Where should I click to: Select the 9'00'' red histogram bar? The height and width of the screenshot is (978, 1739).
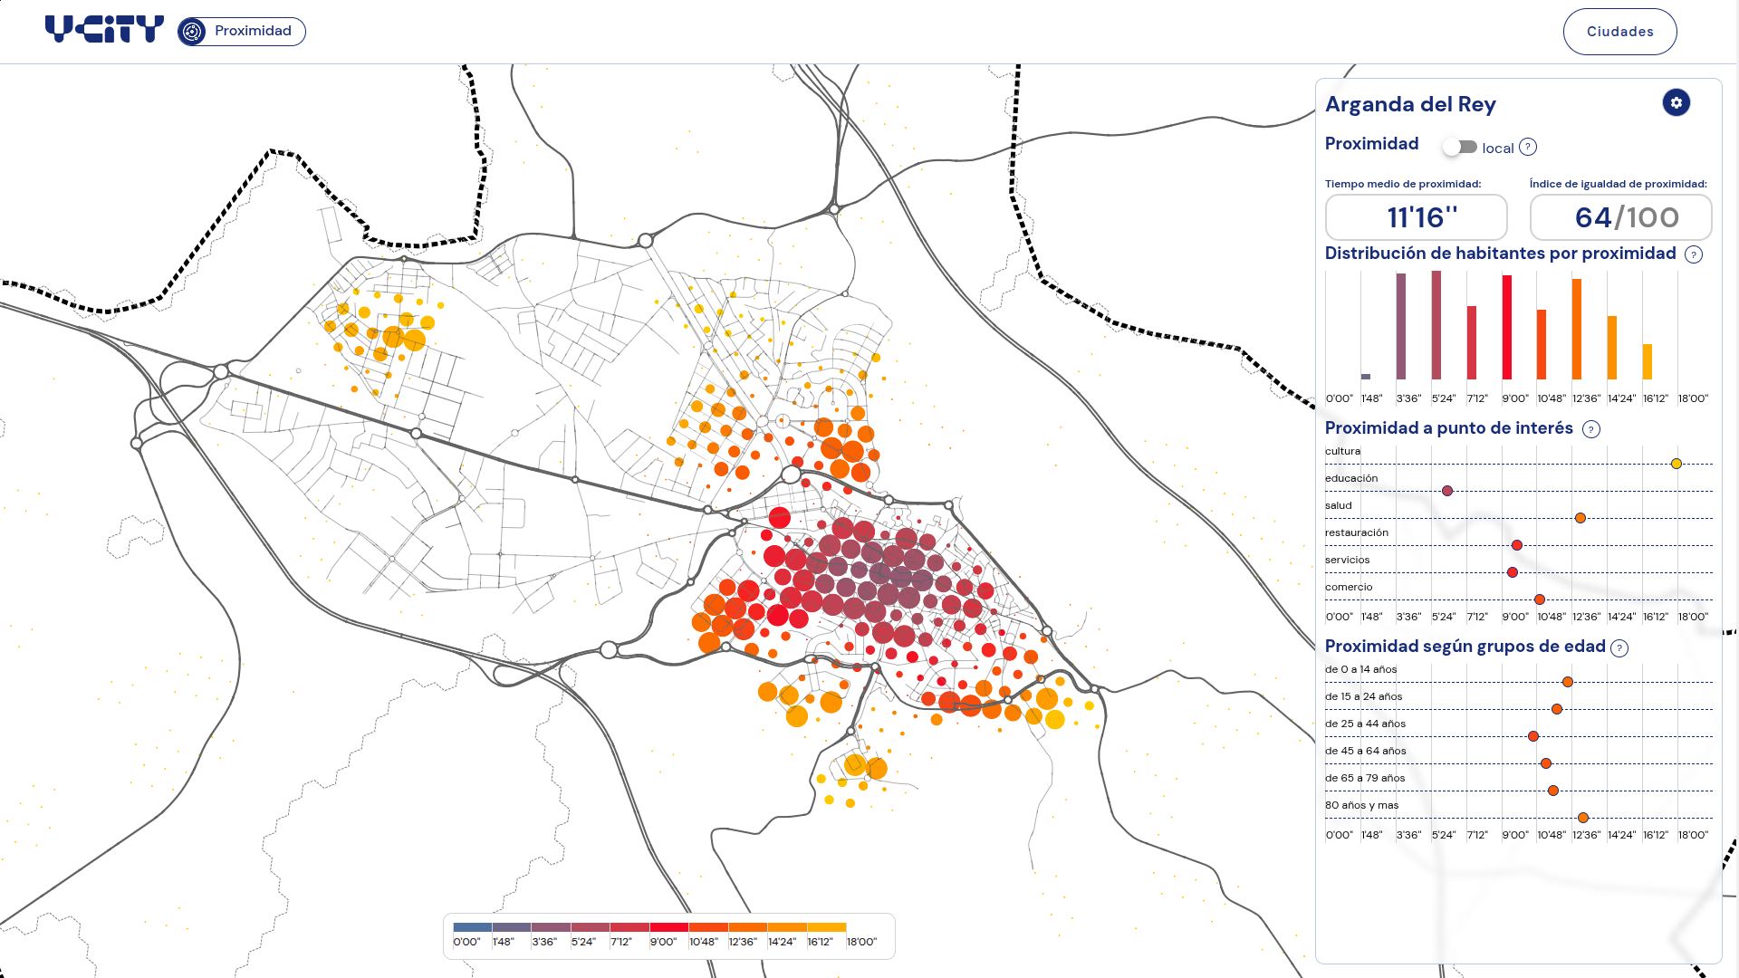1507,327
